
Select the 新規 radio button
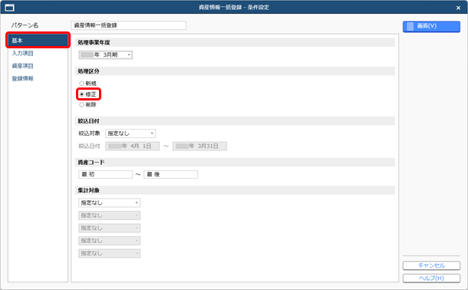click(81, 84)
